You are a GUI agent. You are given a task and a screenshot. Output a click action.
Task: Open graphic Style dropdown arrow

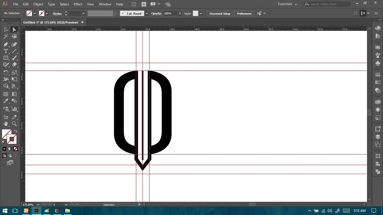(201, 13)
